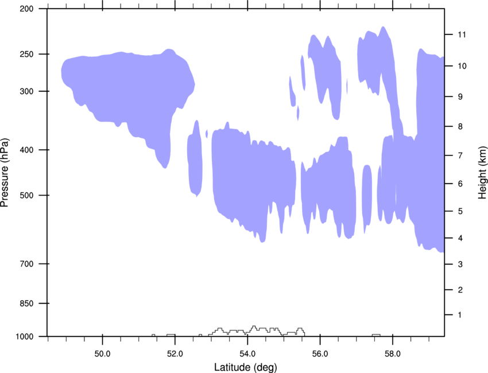The width and height of the screenshot is (488, 373).
Task: Click the 300 pressure tick label
Action: [26, 91]
